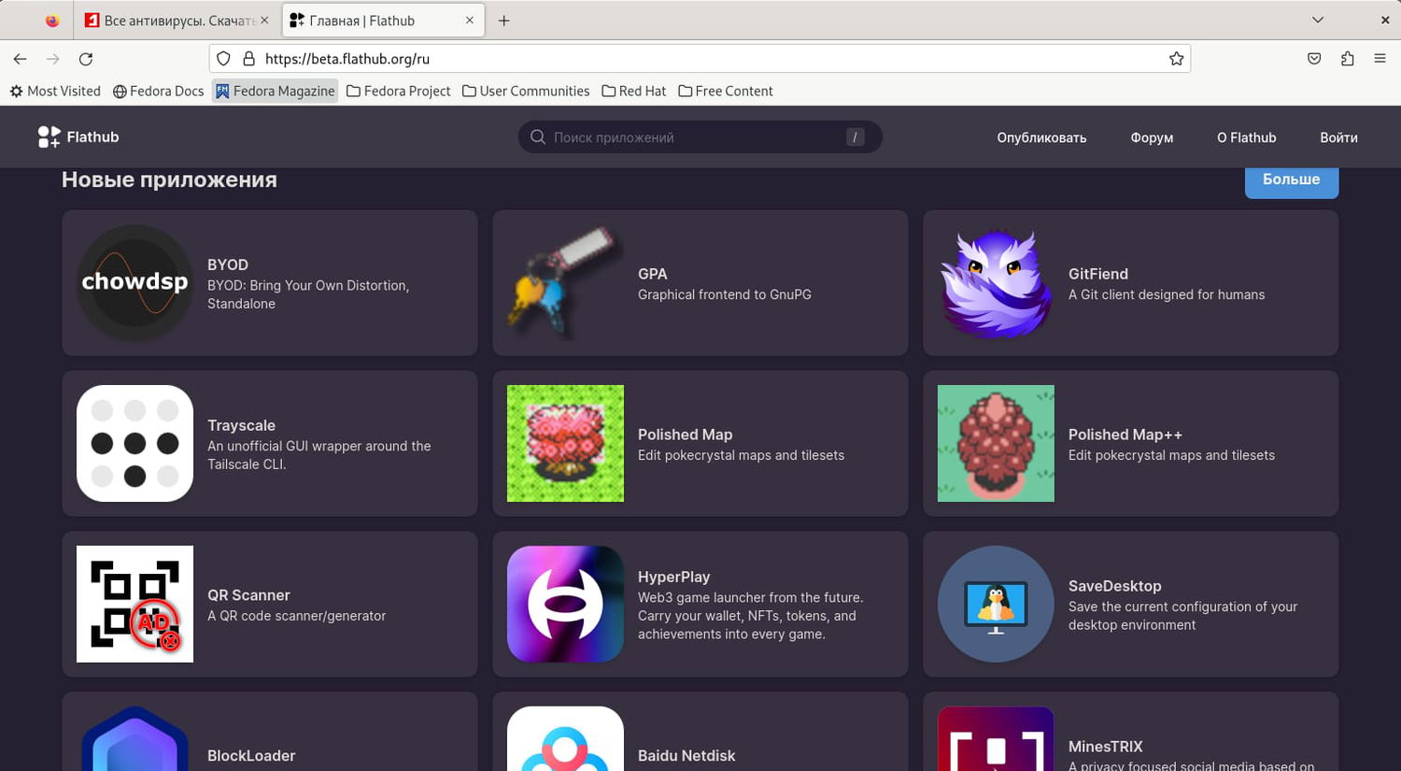Click the SaveDesktop app title
The width and height of the screenshot is (1401, 771).
tap(1115, 586)
